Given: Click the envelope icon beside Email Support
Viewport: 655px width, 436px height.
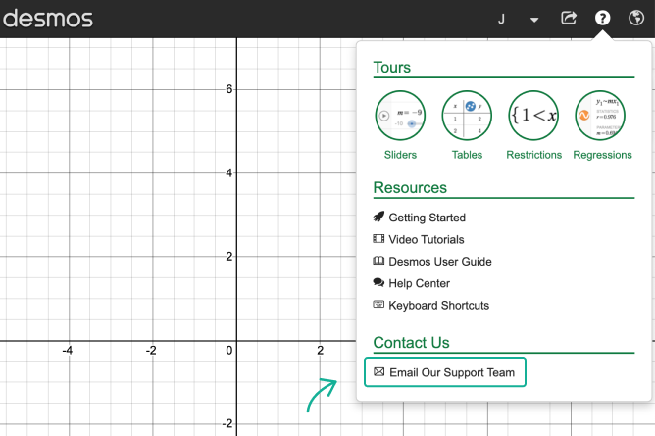Looking at the screenshot, I should 378,372.
